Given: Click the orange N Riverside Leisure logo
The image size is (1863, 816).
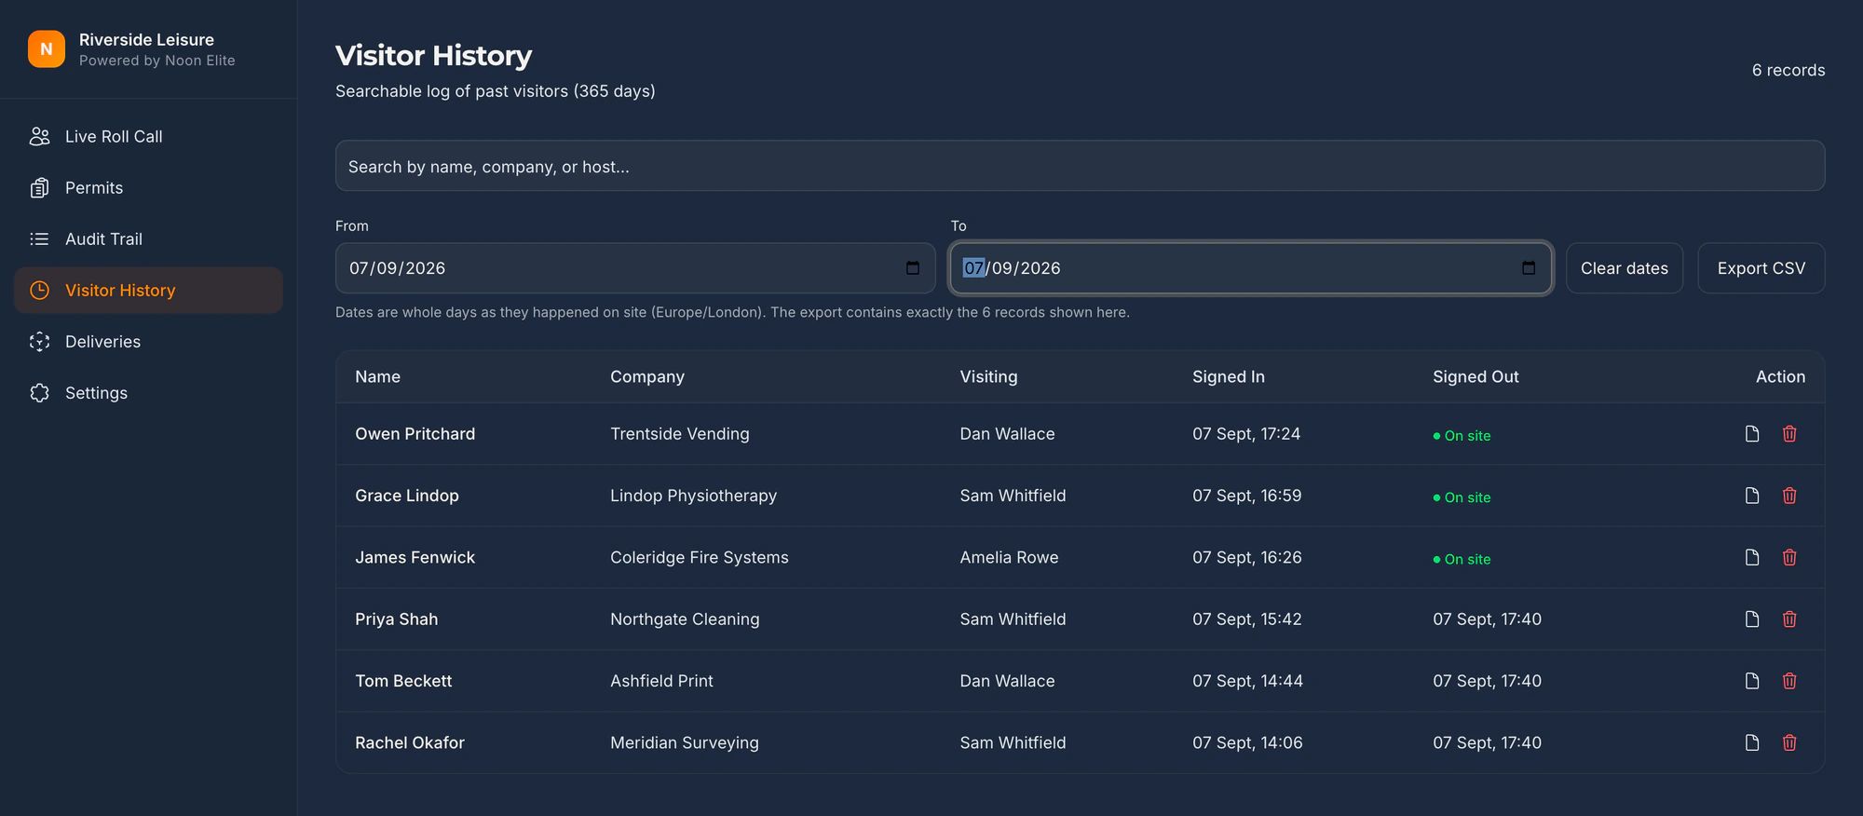Looking at the screenshot, I should coord(47,49).
